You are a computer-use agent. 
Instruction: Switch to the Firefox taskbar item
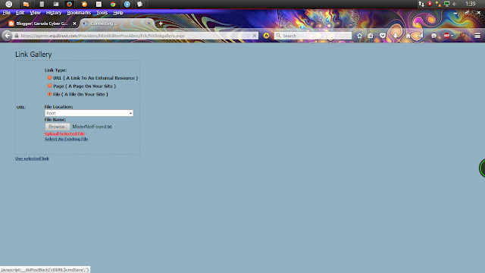tap(69, 4)
